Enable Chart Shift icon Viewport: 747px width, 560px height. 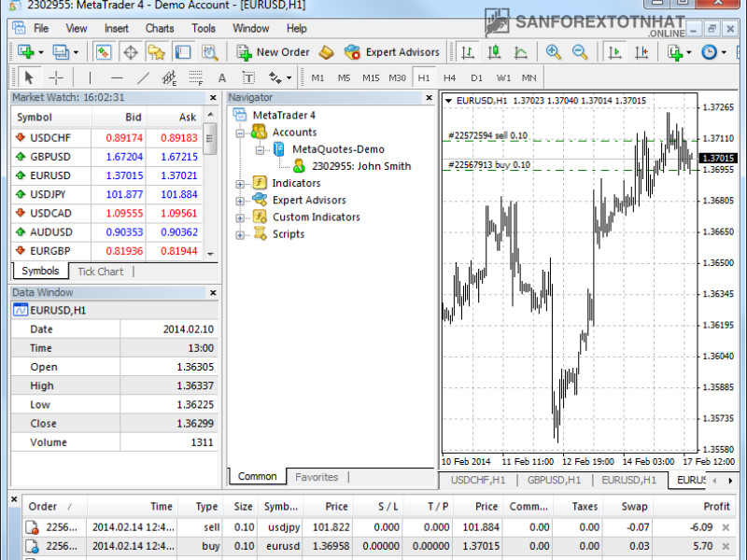pos(641,52)
